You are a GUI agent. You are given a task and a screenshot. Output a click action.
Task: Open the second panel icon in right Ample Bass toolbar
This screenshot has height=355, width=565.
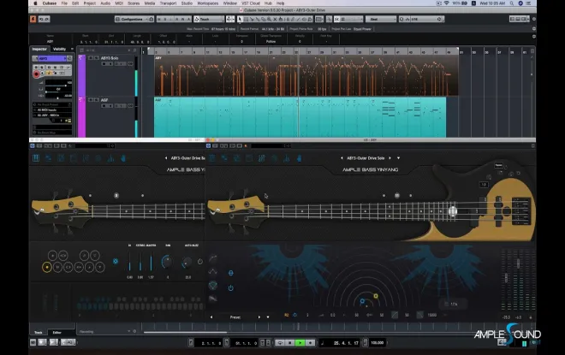coord(224,158)
